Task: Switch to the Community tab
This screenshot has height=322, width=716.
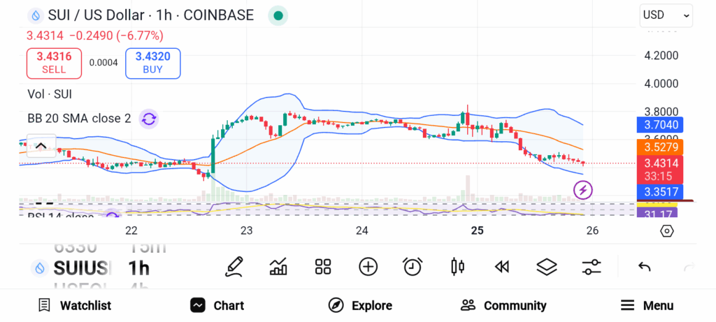Action: [x=503, y=305]
